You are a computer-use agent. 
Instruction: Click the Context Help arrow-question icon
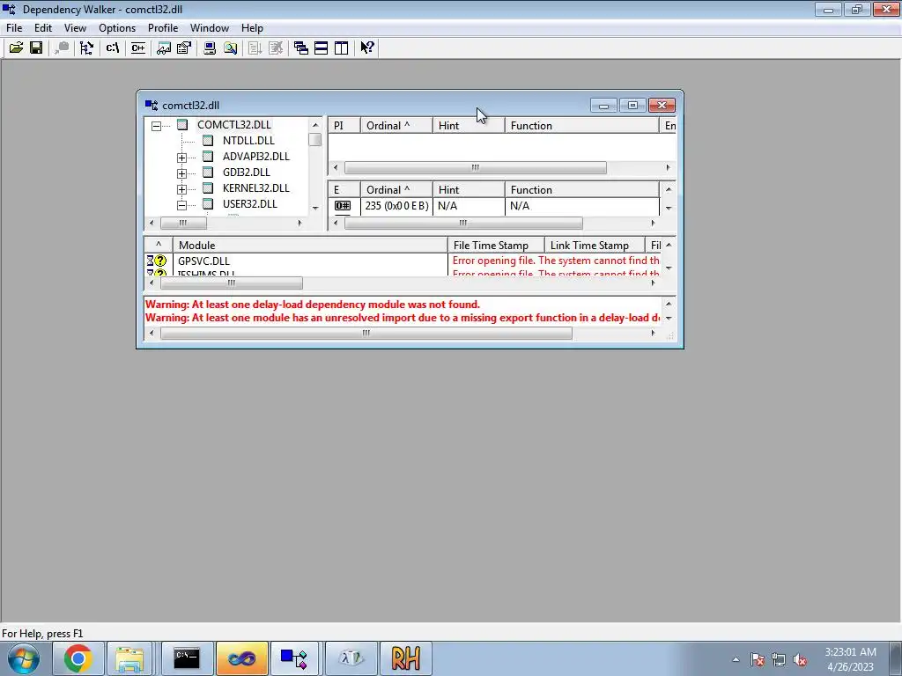[x=367, y=48]
